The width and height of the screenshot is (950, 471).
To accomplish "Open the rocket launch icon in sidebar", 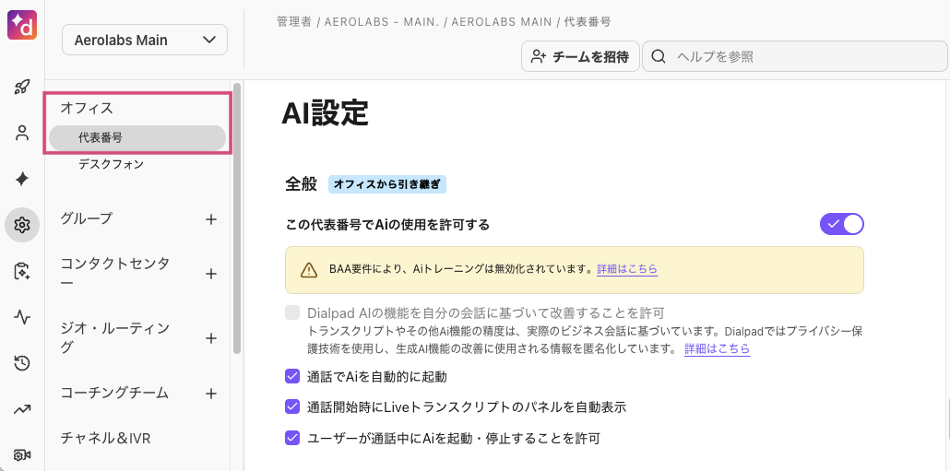I will click(22, 88).
